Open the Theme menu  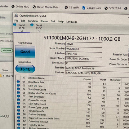point(44,21)
